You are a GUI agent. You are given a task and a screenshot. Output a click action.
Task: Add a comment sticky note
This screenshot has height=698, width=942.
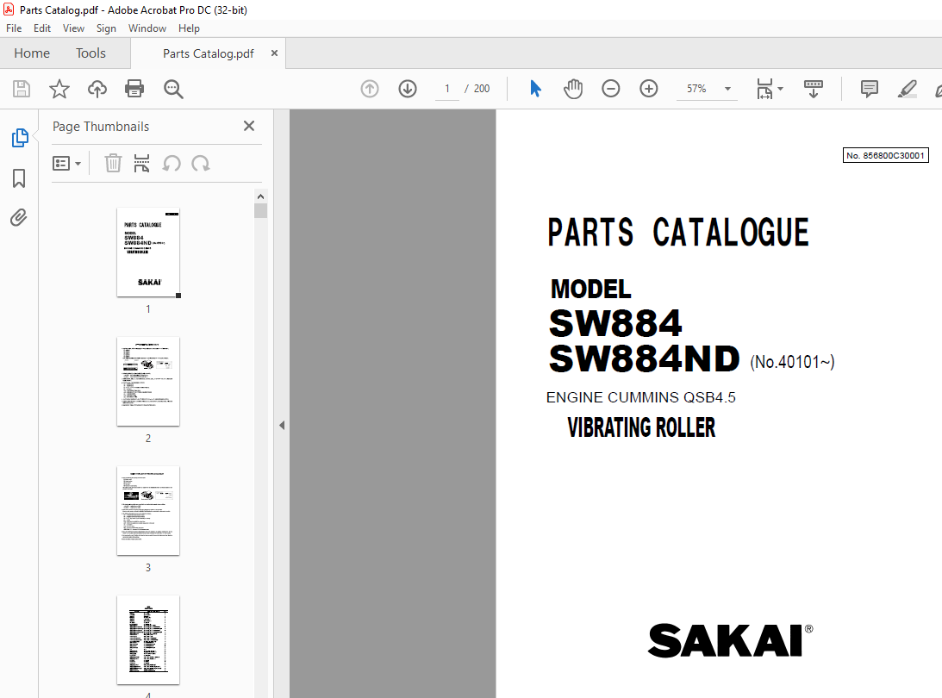(x=869, y=89)
